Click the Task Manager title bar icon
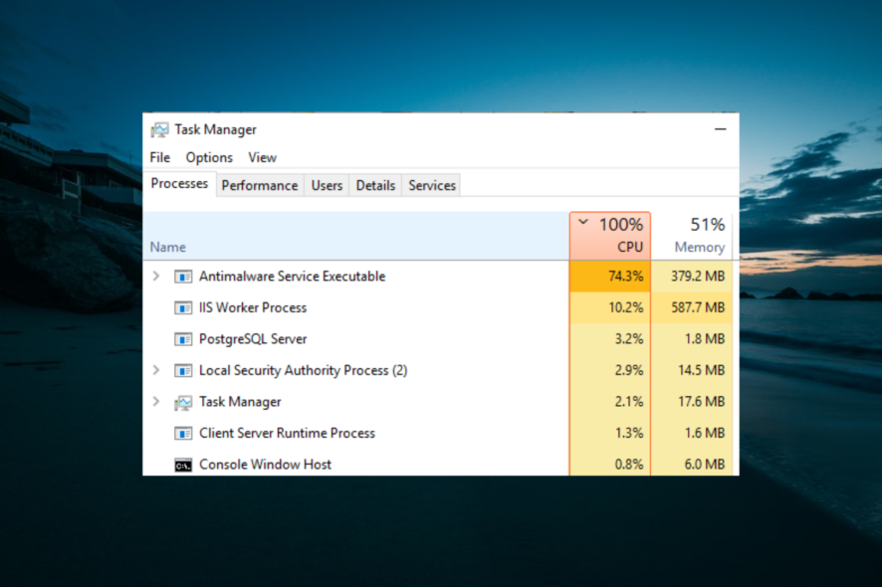The image size is (882, 587). tap(159, 130)
